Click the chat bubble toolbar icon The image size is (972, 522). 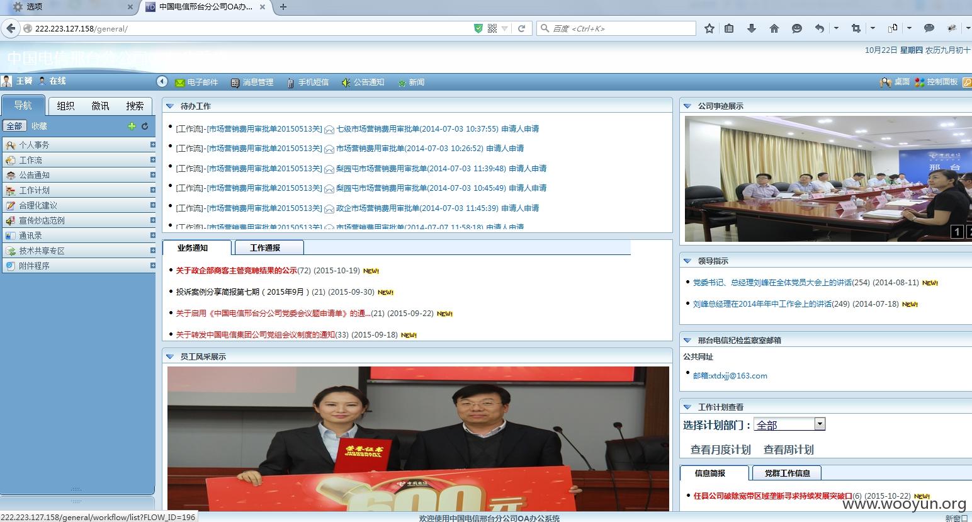point(929,28)
